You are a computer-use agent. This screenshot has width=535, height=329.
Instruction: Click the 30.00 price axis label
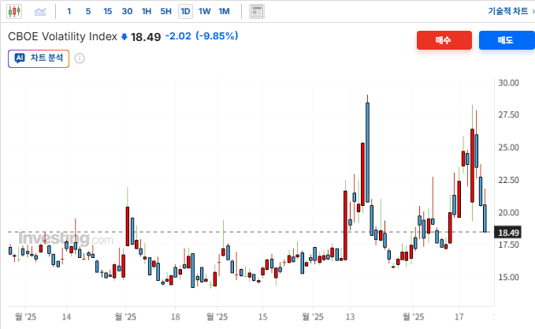coord(508,83)
